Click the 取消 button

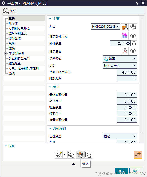coord(136,171)
